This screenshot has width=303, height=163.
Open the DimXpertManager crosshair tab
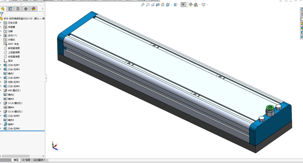coord(26,9)
